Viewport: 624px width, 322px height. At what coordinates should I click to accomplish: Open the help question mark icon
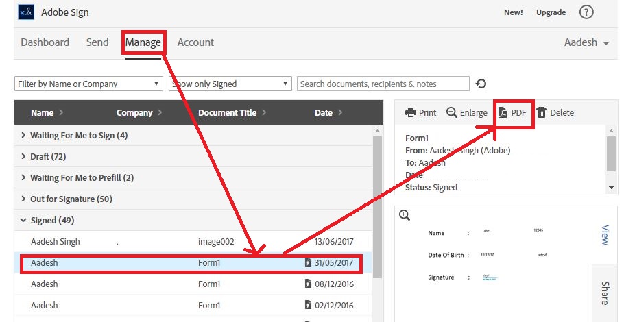586,12
